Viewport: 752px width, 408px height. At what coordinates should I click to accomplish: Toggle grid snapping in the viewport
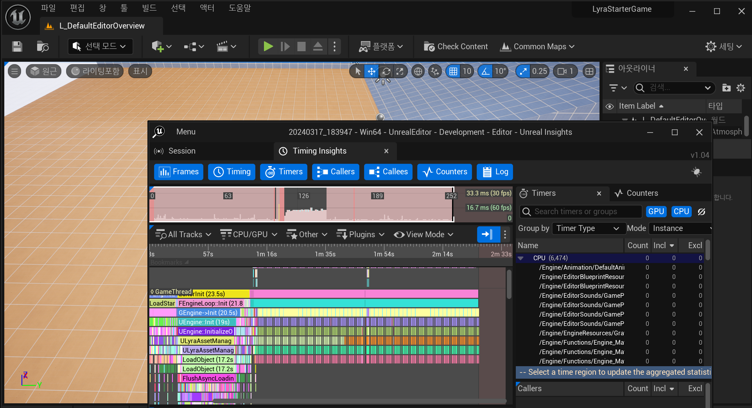point(453,71)
